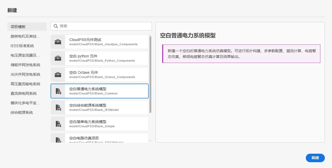Click the toolbox icon for 空白 Octave 元件

tap(58, 75)
